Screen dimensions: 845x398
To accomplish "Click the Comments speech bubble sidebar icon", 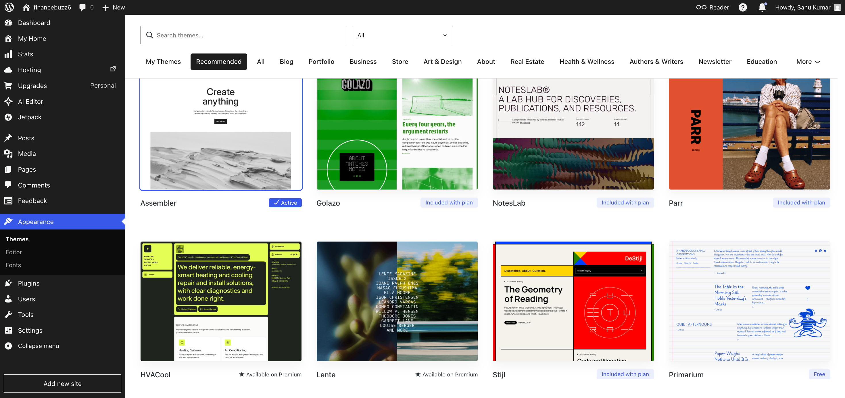I will [x=9, y=185].
